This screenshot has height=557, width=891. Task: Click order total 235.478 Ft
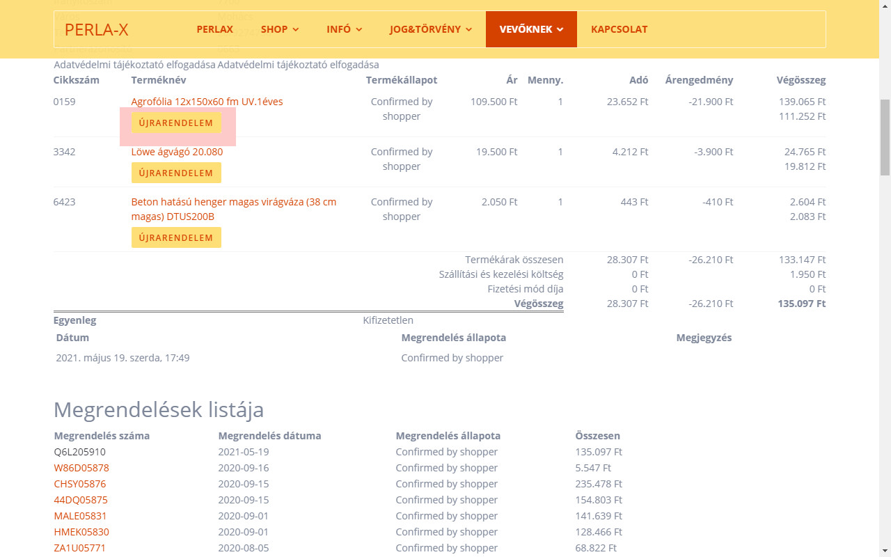(x=599, y=484)
